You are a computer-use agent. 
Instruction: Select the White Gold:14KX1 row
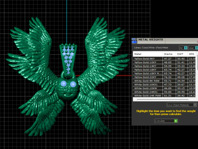click(x=164, y=92)
